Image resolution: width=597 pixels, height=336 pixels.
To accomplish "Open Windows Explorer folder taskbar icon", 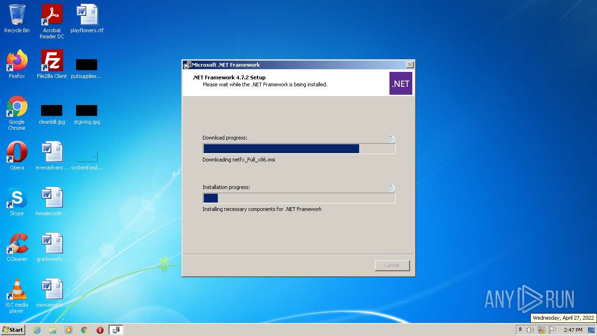I will 53,330.
